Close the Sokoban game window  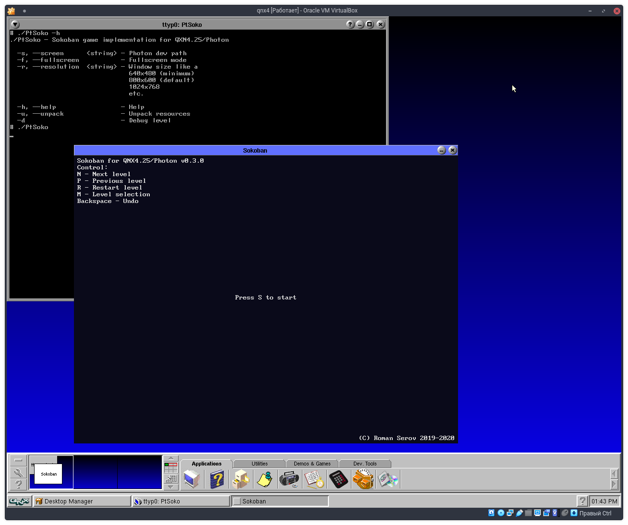click(x=452, y=150)
